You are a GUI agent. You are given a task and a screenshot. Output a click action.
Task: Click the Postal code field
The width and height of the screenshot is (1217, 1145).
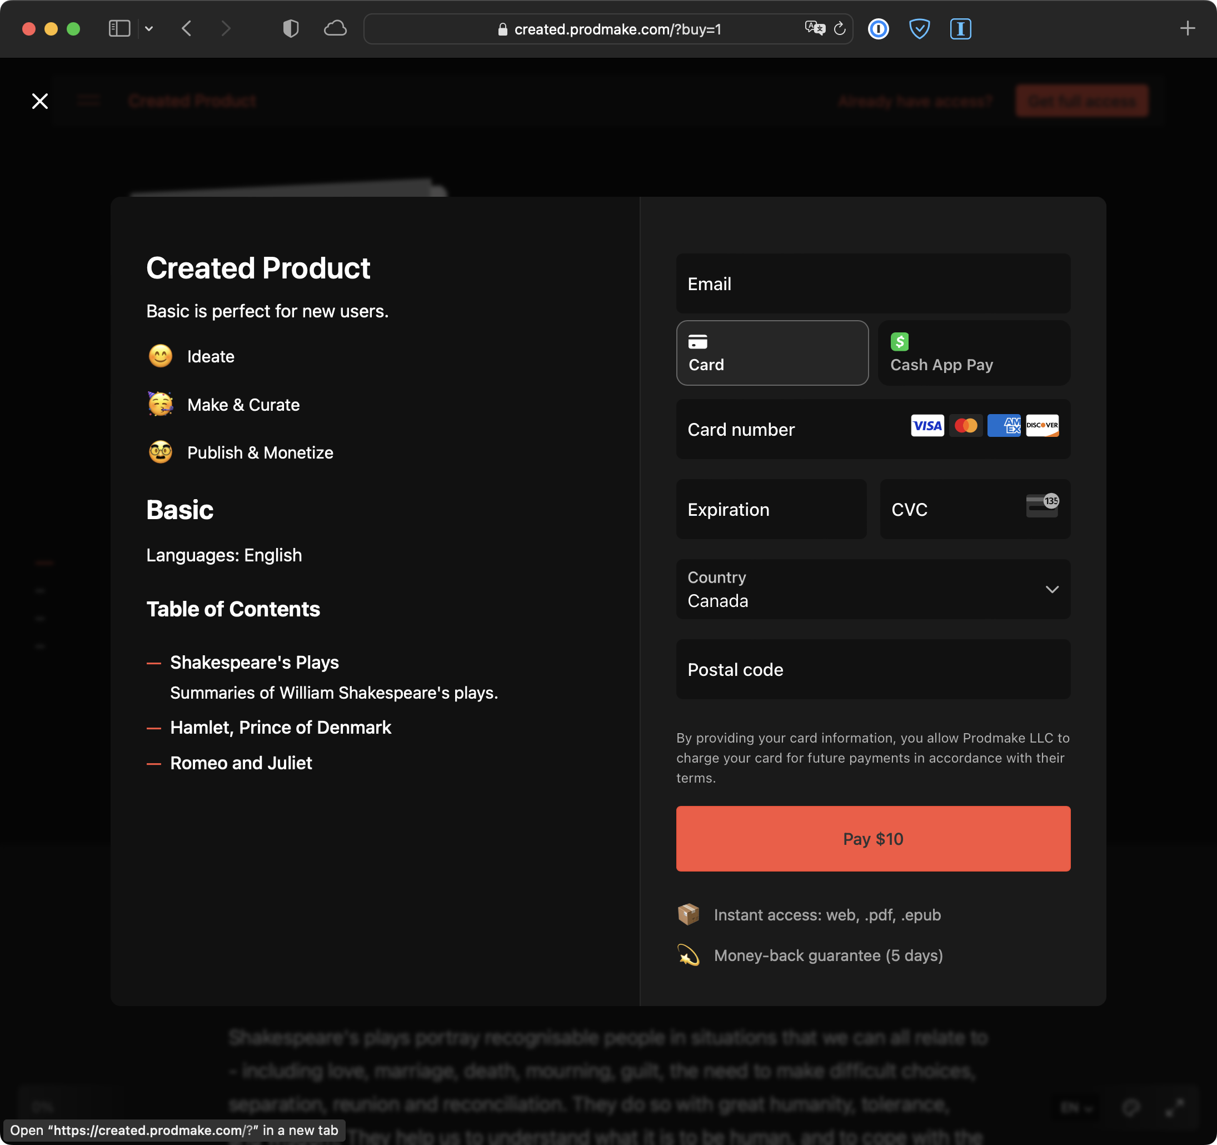(x=873, y=670)
